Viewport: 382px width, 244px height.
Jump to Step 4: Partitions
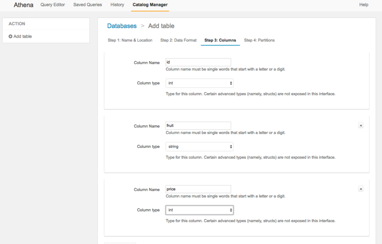coord(259,40)
